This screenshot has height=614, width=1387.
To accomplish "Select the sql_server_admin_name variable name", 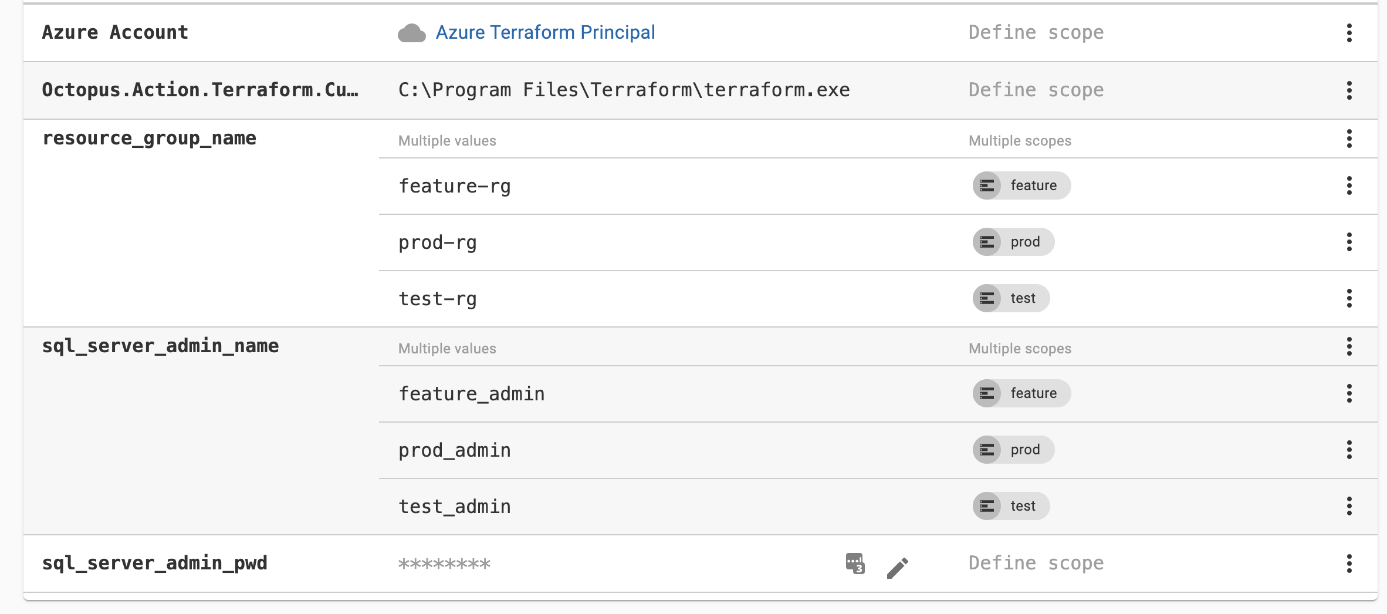I will pyautogui.click(x=160, y=346).
